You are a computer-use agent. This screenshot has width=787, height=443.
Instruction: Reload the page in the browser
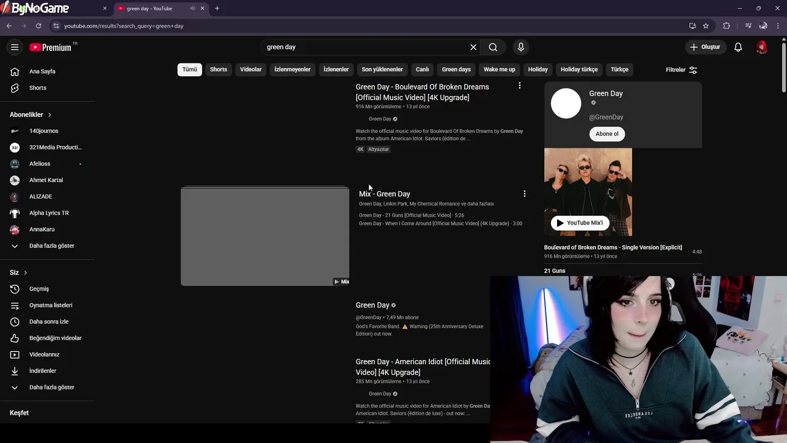(38, 26)
